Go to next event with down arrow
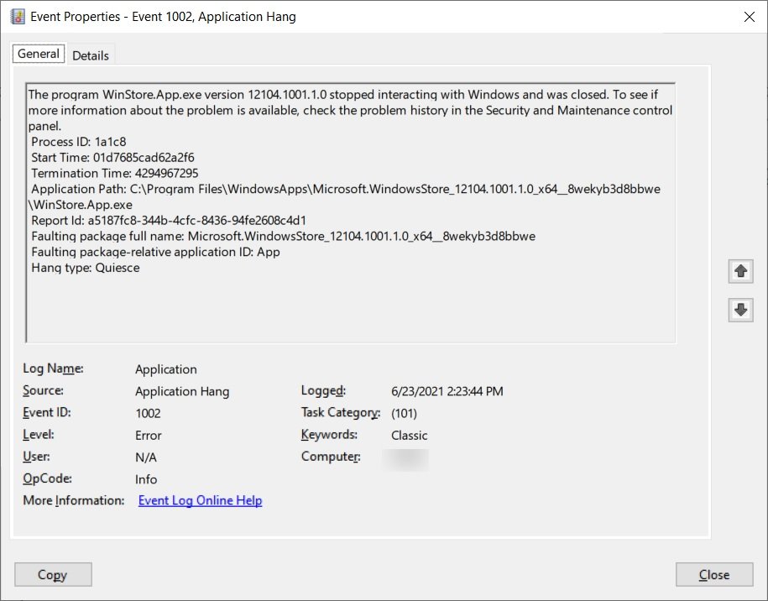 tap(740, 310)
